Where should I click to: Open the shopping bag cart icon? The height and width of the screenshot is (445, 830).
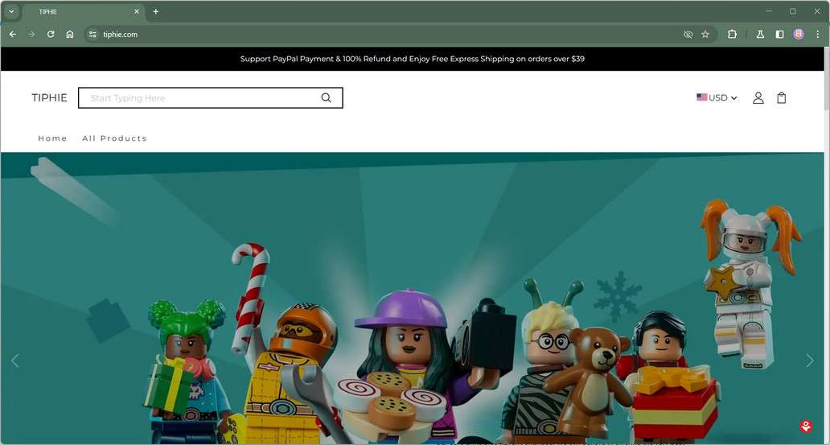click(x=781, y=98)
